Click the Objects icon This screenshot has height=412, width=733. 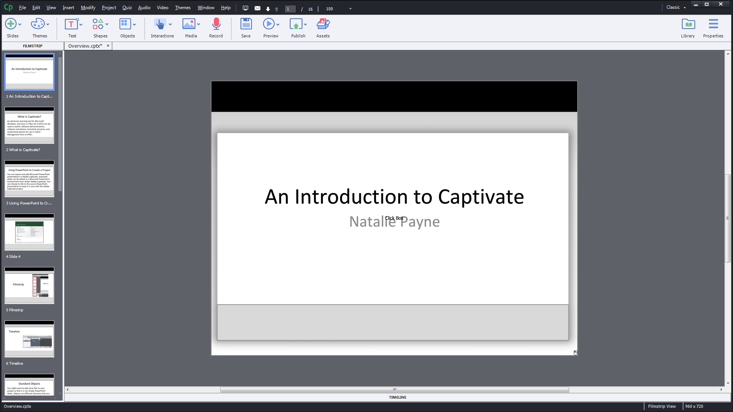[x=125, y=24]
